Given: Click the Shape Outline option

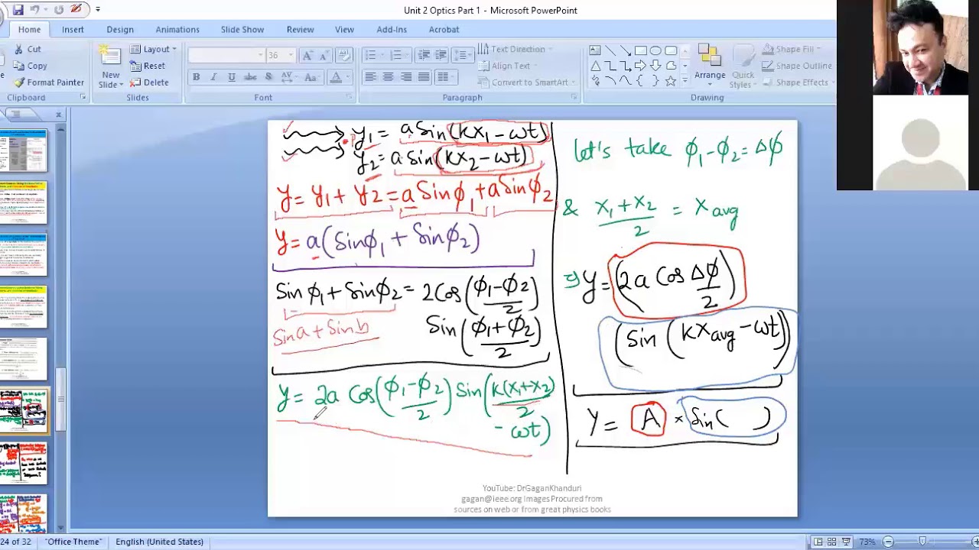Looking at the screenshot, I should (x=798, y=66).
